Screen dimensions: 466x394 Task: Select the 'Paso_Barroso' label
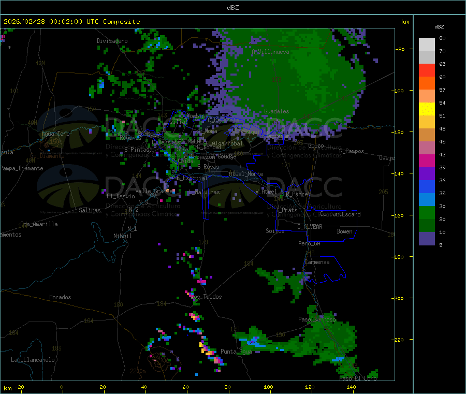pyautogui.click(x=317, y=319)
